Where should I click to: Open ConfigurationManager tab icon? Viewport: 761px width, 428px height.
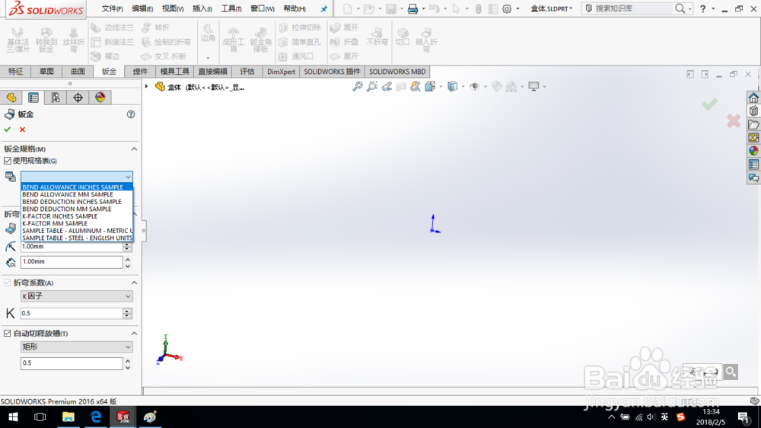coord(56,97)
